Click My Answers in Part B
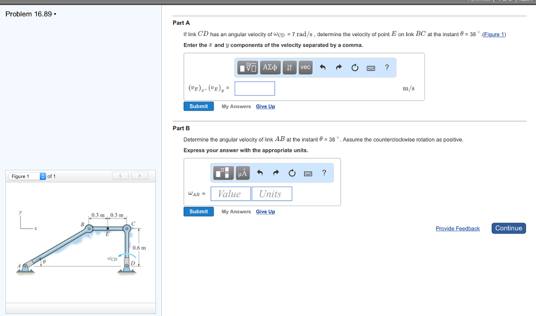This screenshot has width=536, height=316. tap(236, 212)
